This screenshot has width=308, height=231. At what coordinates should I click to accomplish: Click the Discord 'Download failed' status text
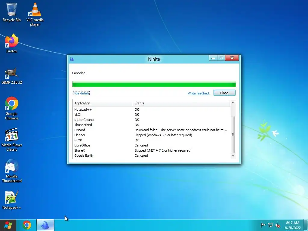click(181, 130)
